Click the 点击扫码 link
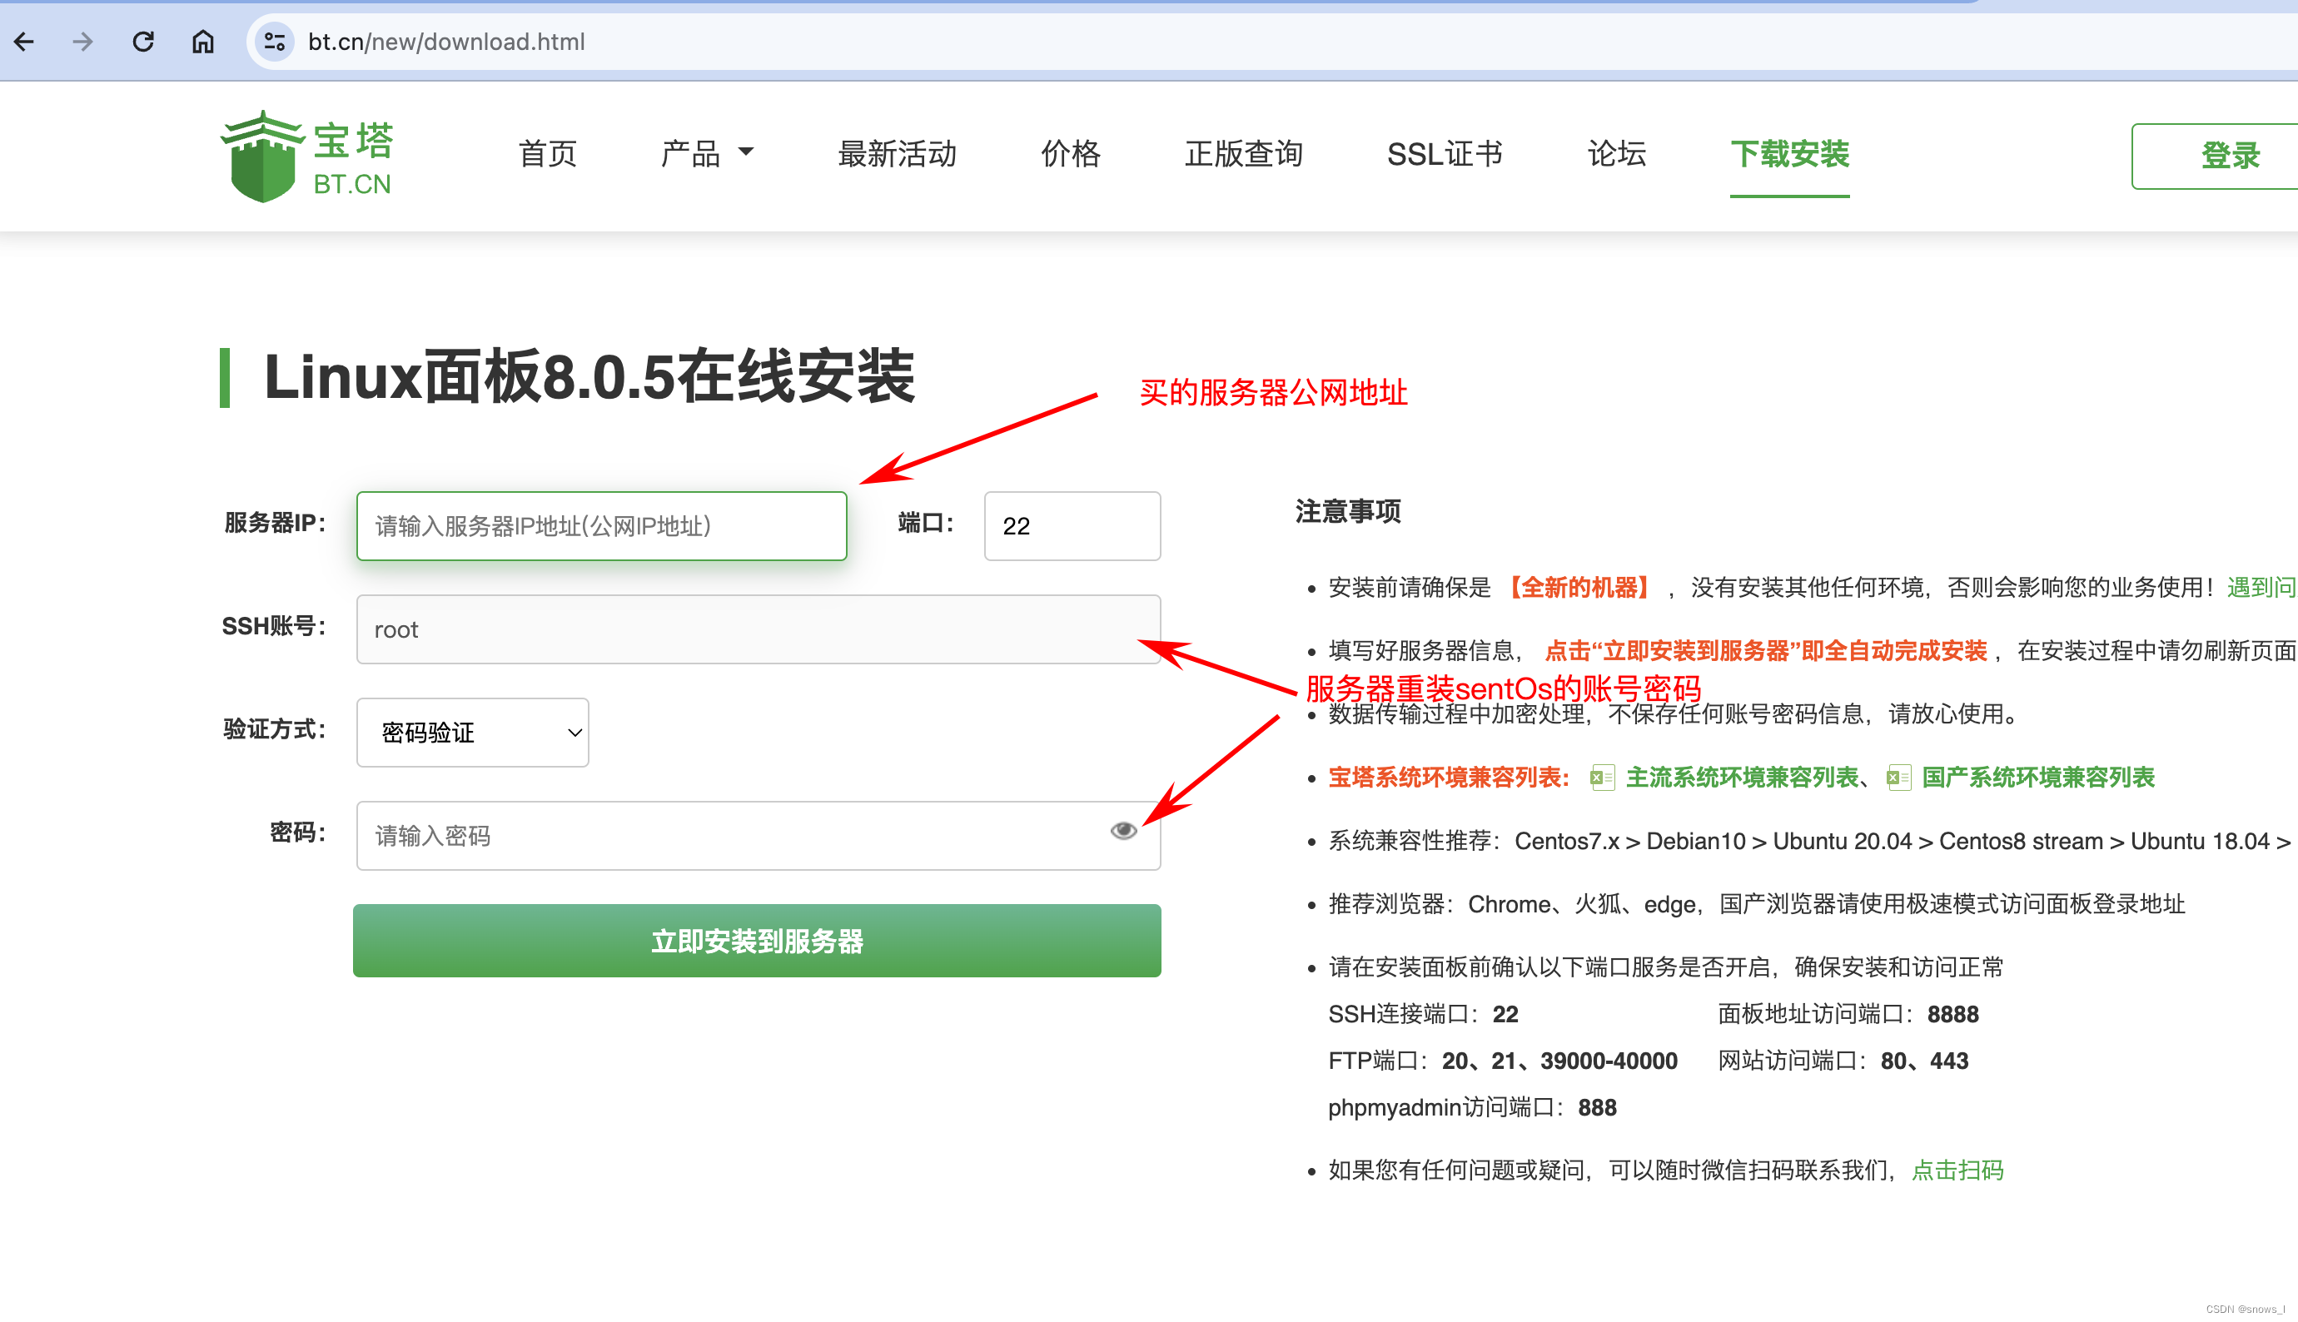The height and width of the screenshot is (1322, 2298). [1957, 1170]
